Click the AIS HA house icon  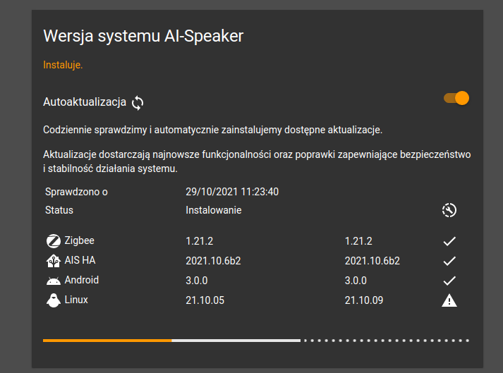[x=53, y=261]
